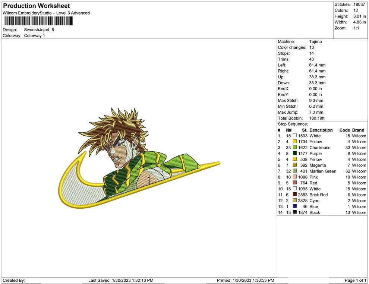Click the Total Bobbin value 100.19ft
369x284 pixels.
[317, 118]
